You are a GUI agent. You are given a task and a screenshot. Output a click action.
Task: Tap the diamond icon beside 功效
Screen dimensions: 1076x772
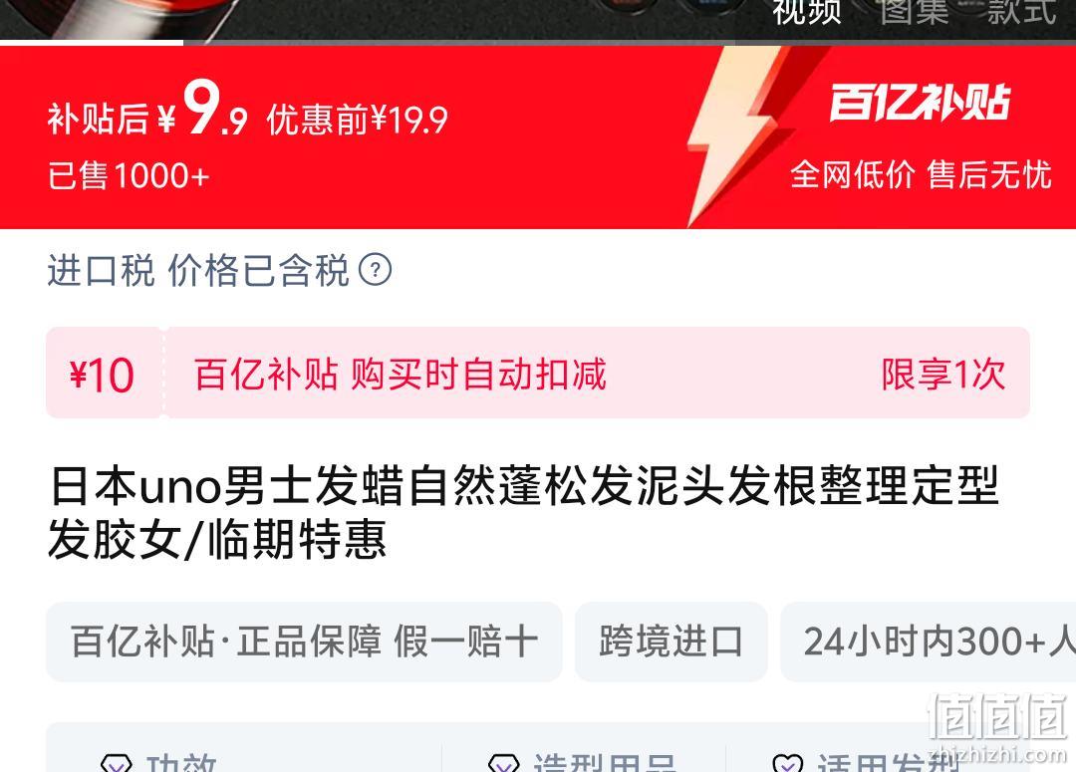coord(116,763)
